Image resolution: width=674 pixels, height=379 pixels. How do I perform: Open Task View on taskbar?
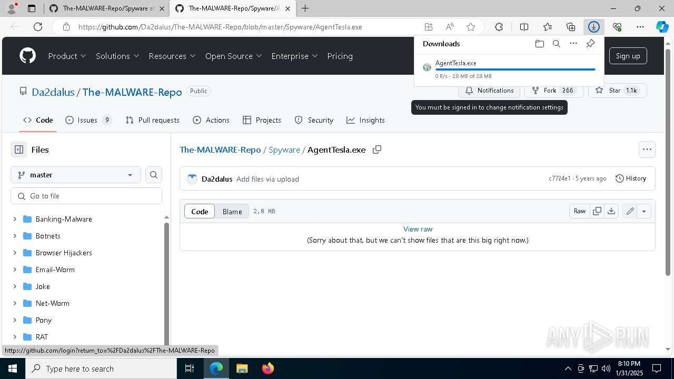190,368
